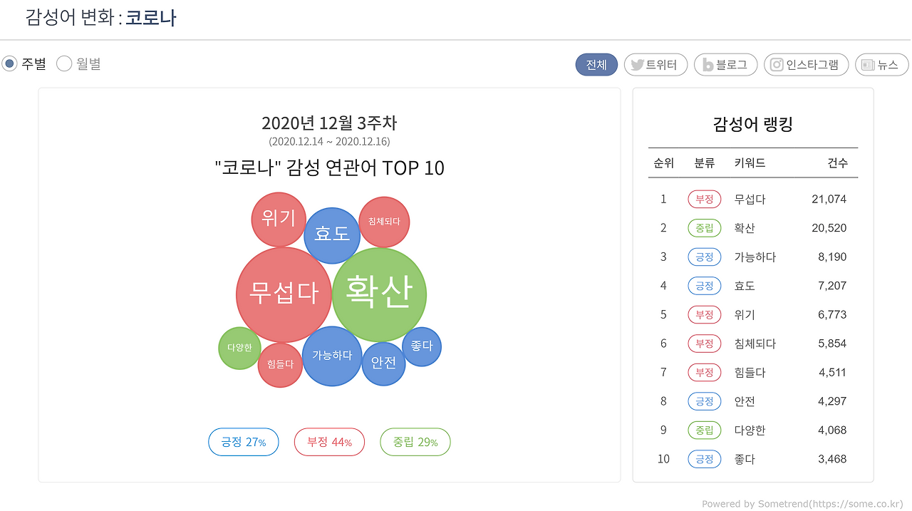Image resolution: width=912 pixels, height=511 pixels.
Task: Click the 중립 badge beside 다양한
Action: (x=704, y=430)
